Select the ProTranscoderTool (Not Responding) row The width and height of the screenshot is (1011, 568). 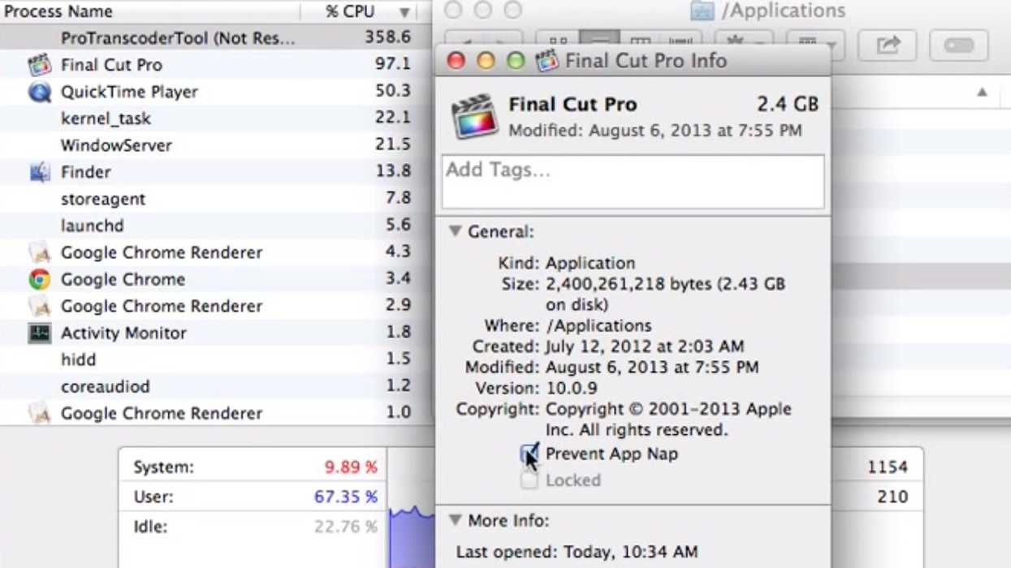(x=216, y=37)
